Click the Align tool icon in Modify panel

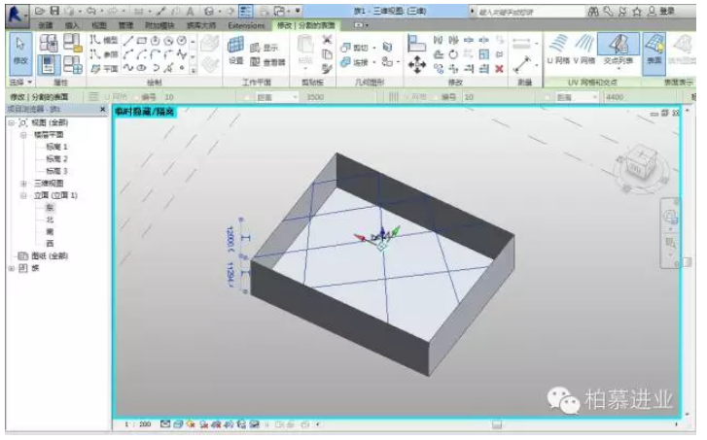(416, 44)
